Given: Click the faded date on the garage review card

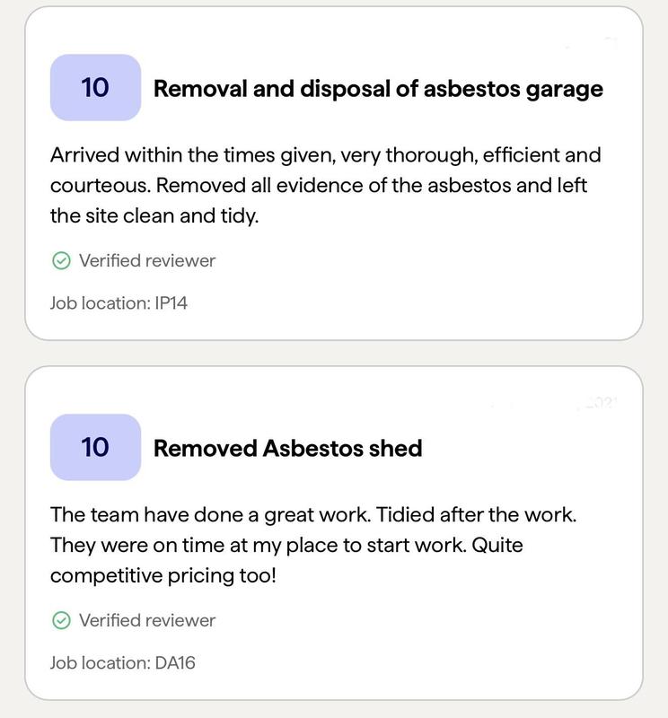Looking at the screenshot, I should pyautogui.click(x=593, y=42).
